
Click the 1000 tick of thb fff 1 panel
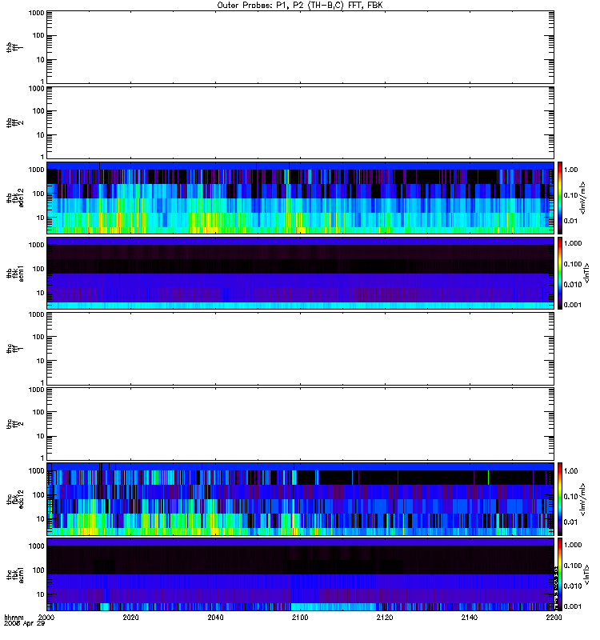click(x=37, y=13)
